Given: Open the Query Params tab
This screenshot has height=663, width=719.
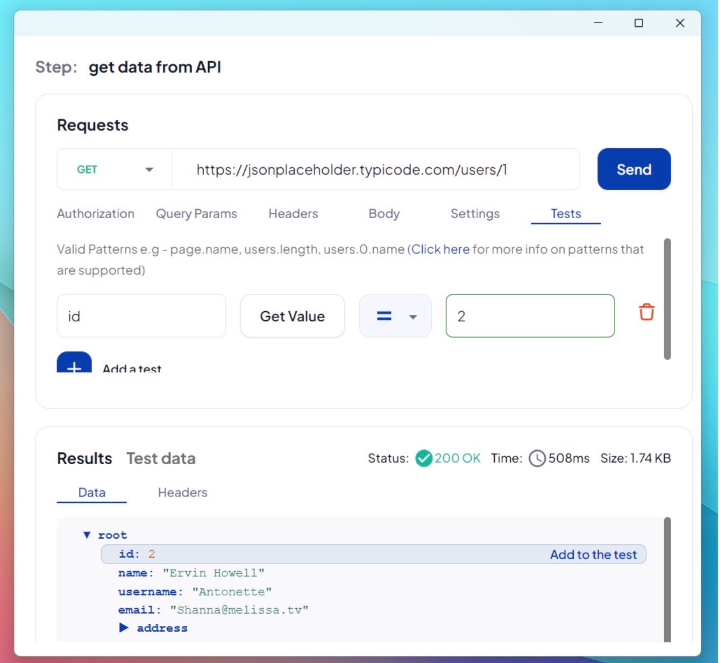Looking at the screenshot, I should 196,214.
